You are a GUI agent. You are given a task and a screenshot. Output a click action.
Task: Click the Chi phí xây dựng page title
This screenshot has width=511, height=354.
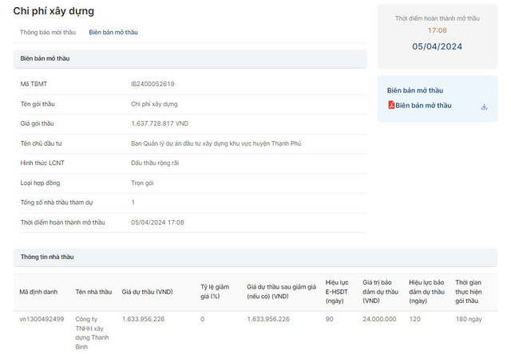point(53,11)
